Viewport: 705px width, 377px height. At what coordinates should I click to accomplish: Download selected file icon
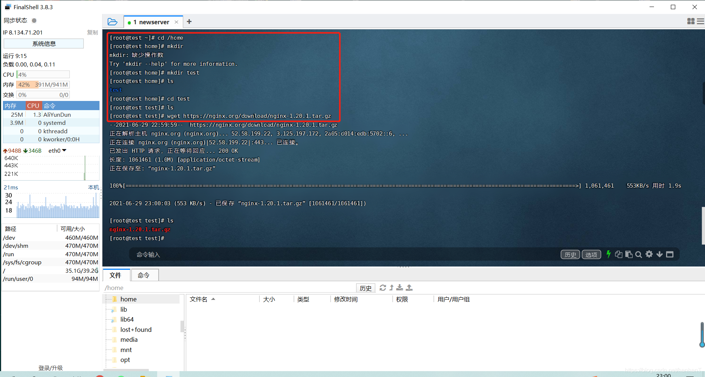coord(400,288)
